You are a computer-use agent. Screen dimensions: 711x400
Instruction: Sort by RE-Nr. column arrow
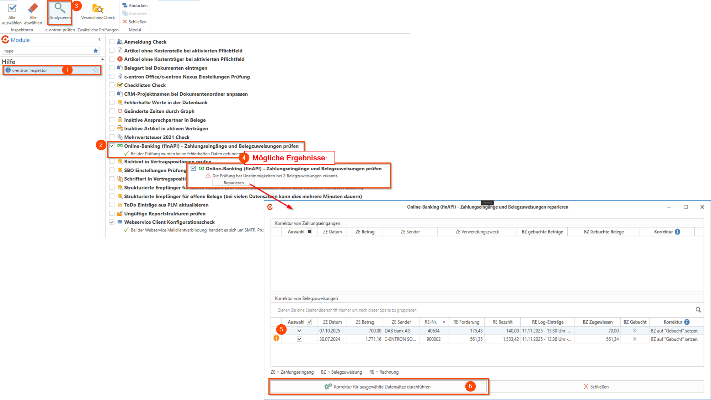(444, 322)
